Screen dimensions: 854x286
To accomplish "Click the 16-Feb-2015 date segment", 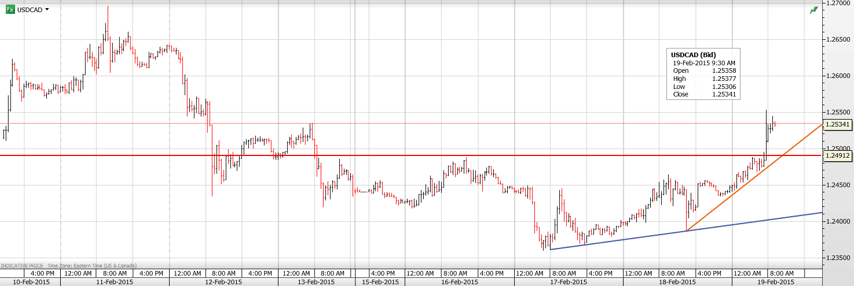I will point(460,281).
